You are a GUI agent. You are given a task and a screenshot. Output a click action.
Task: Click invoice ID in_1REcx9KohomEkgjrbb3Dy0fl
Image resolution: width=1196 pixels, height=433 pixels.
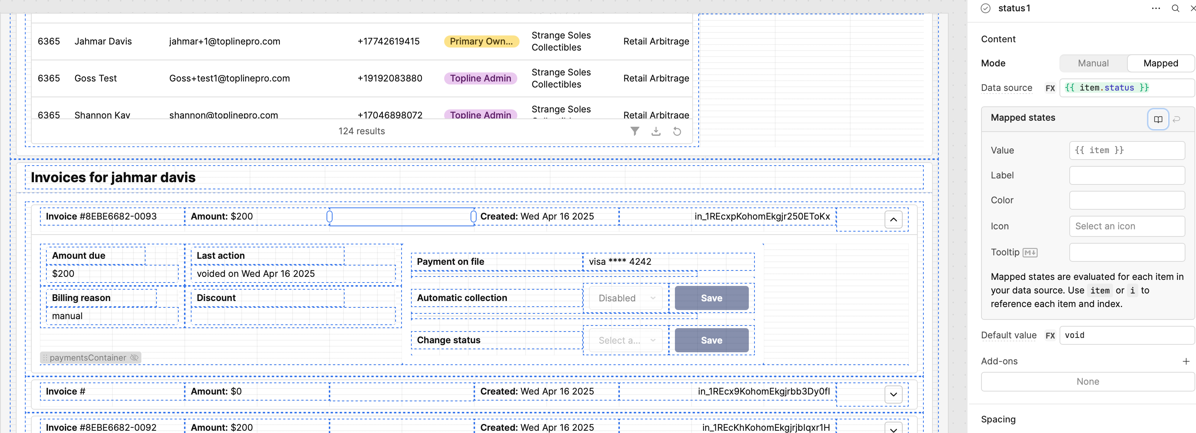tap(764, 392)
